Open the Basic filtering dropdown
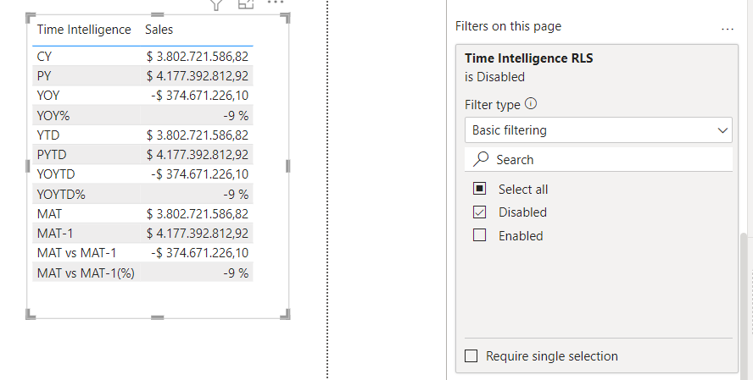This screenshot has width=753, height=380. click(598, 130)
